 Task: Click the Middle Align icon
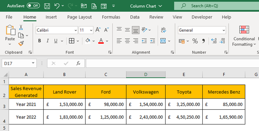click(127, 30)
